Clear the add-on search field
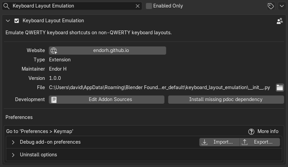 pos(137,6)
